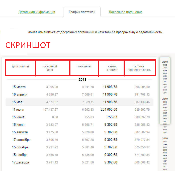Select сен under 2018 in navigator

pyautogui.click(x=165, y=84)
